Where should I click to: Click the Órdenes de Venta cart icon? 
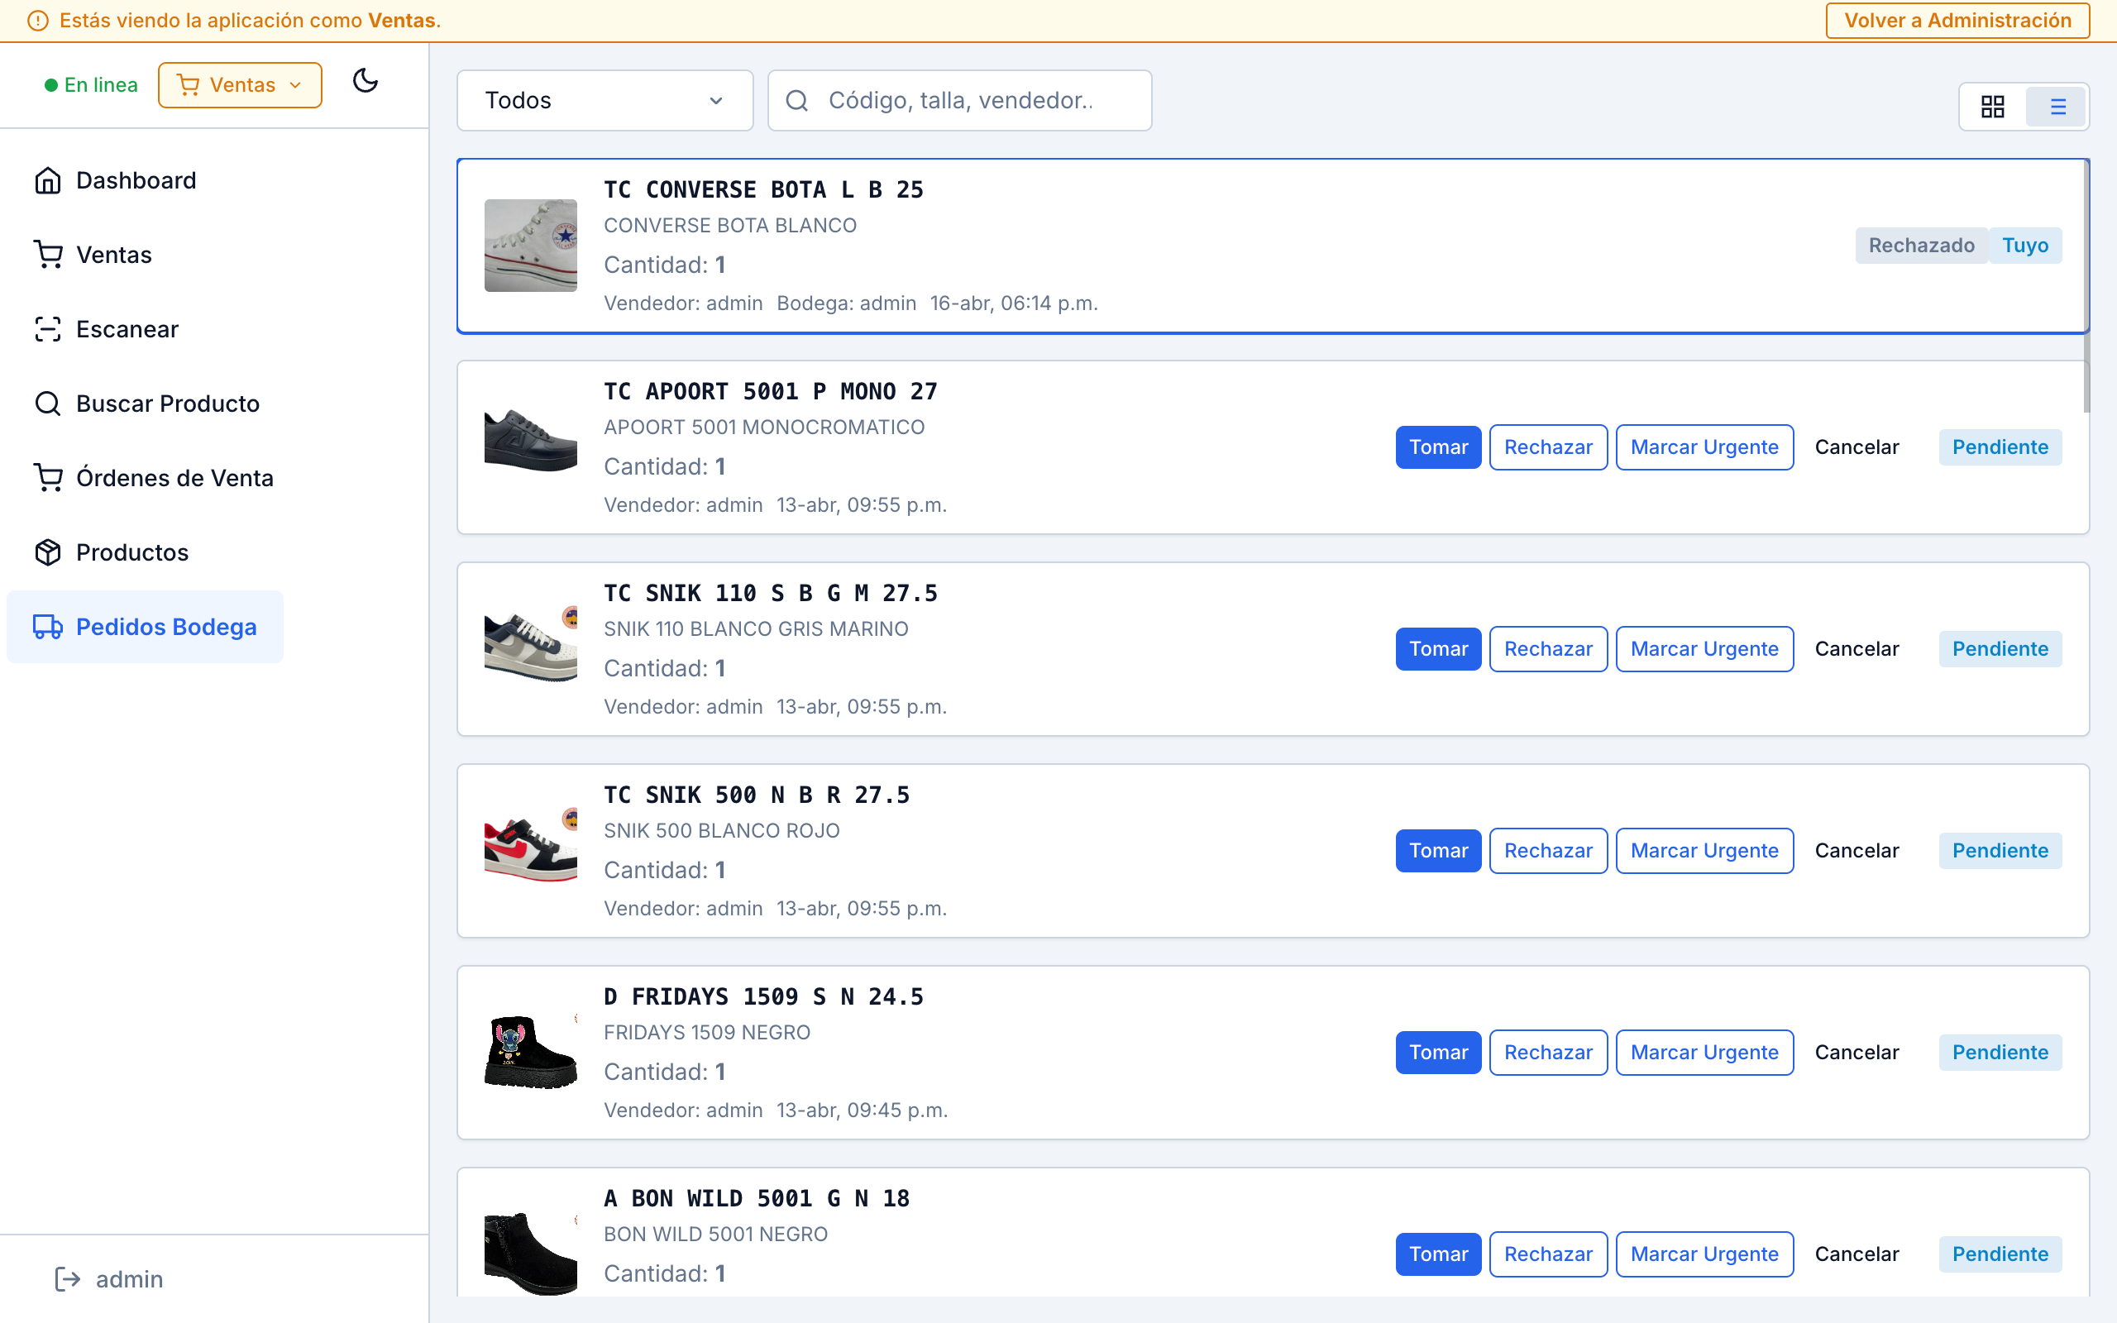coord(48,478)
